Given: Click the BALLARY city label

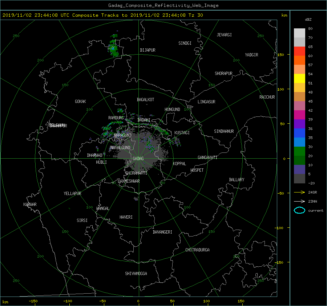Looking at the screenshot, I should [x=237, y=180].
